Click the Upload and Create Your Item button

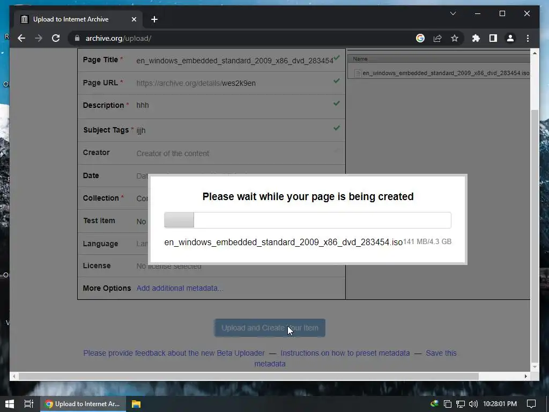[270, 328]
